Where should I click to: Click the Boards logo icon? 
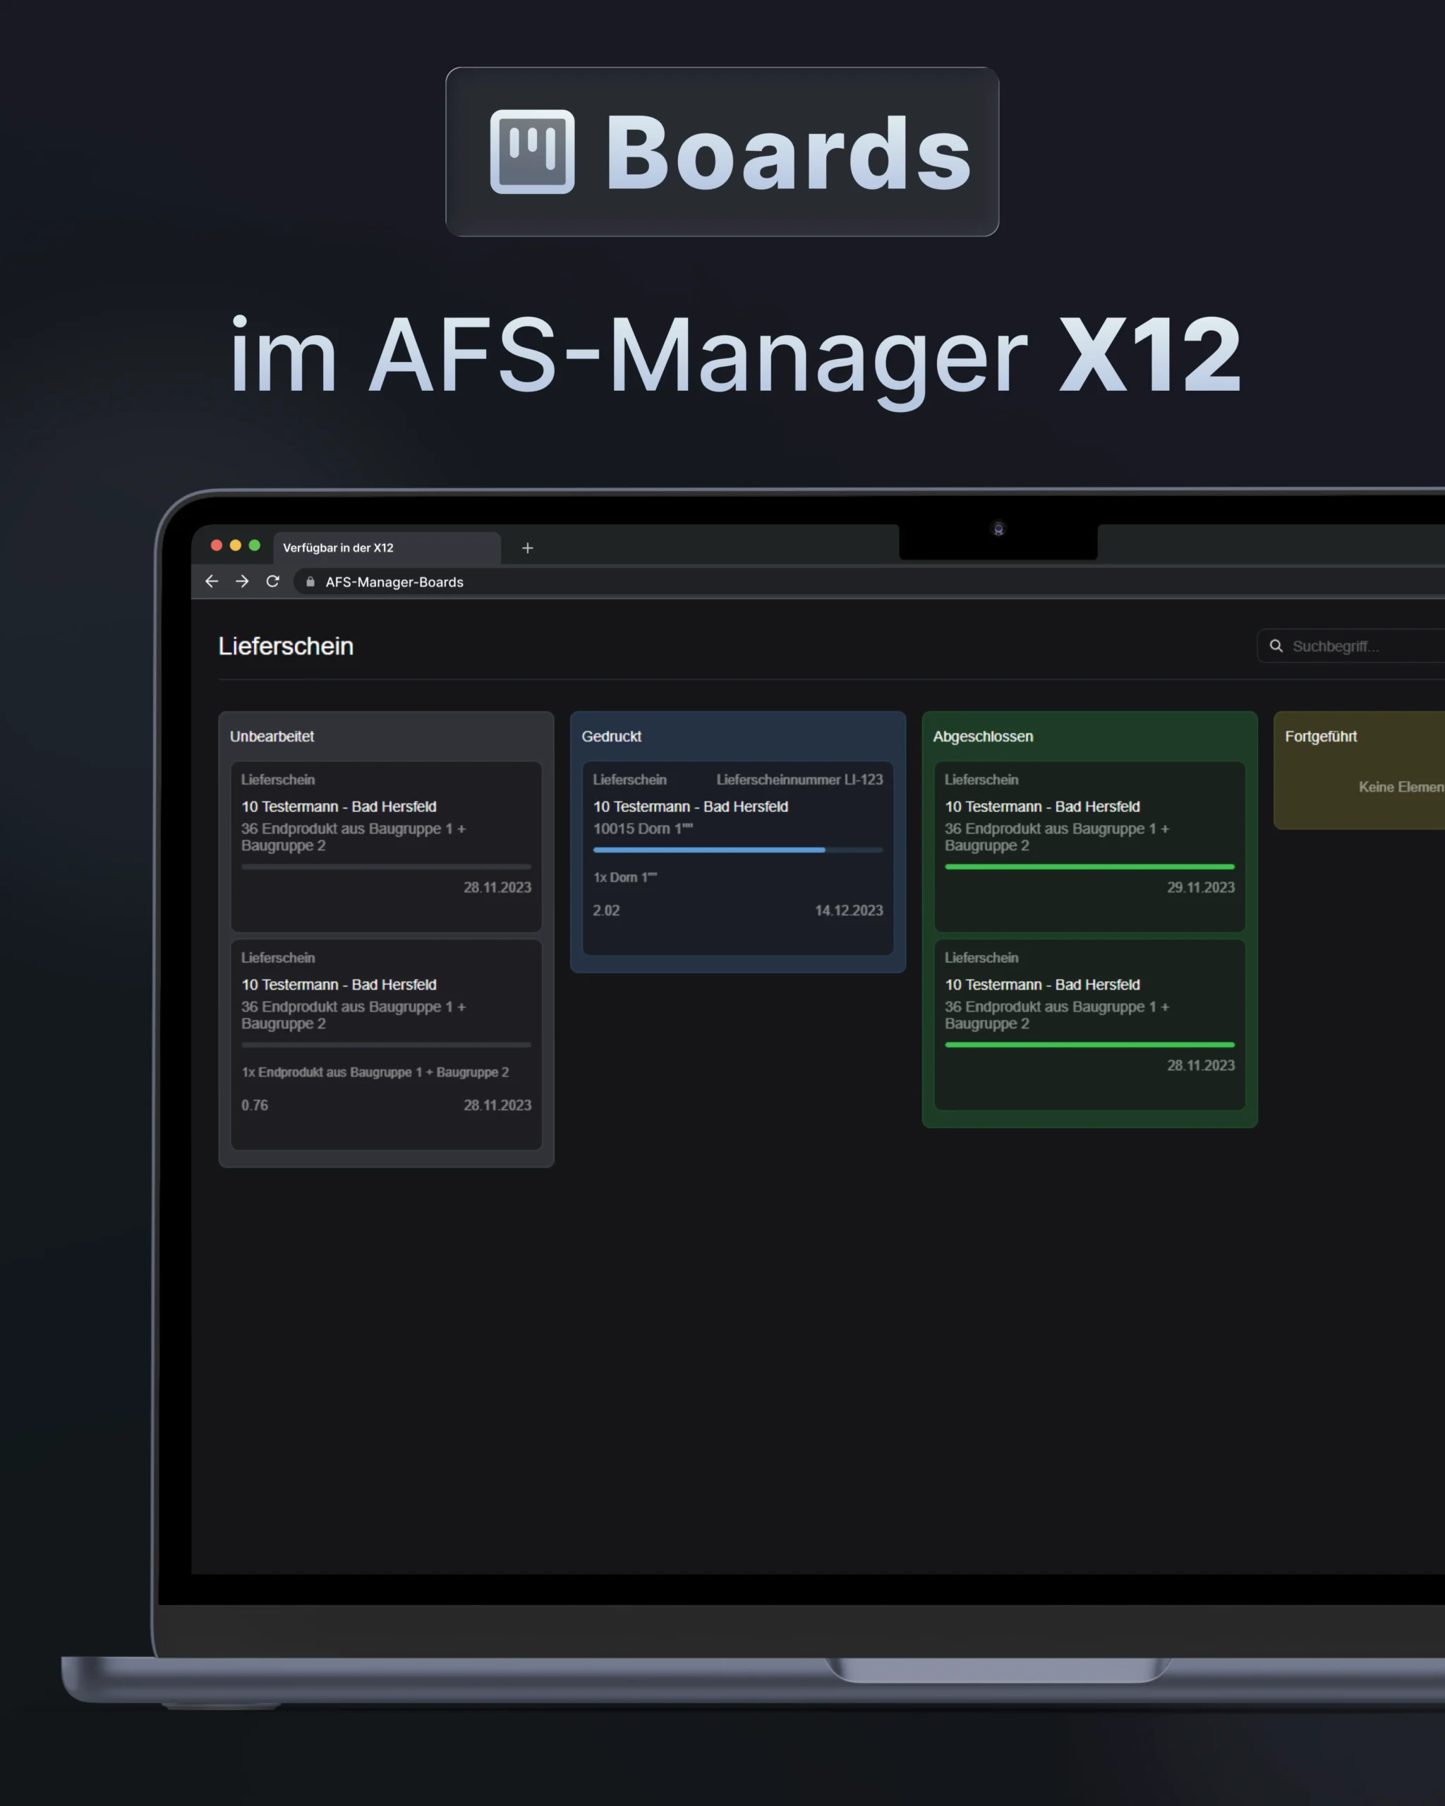[x=532, y=152]
